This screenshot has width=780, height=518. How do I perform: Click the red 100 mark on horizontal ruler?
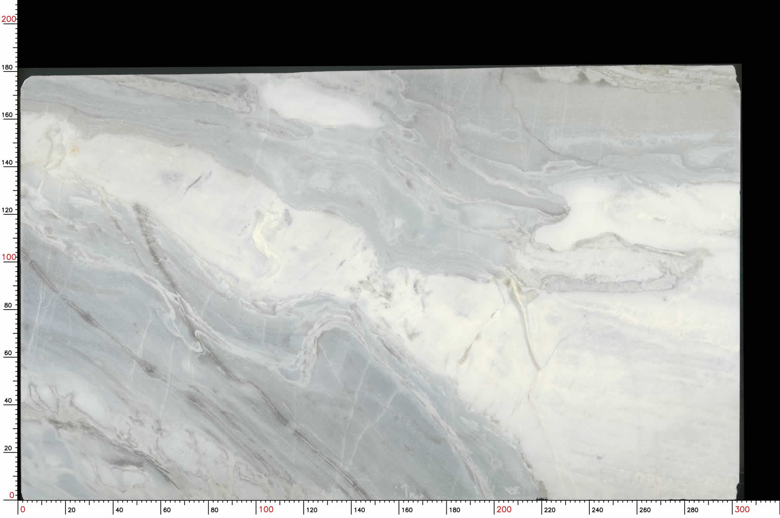click(266, 509)
